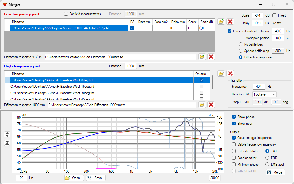Viewport: 294px width, 184px height.
Task: Check On-axis for 30deg.frd row
Action: tap(201, 93)
